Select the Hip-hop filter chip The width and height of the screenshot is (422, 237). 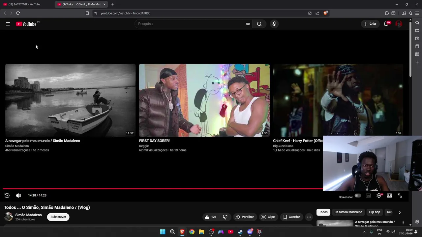pyautogui.click(x=375, y=212)
